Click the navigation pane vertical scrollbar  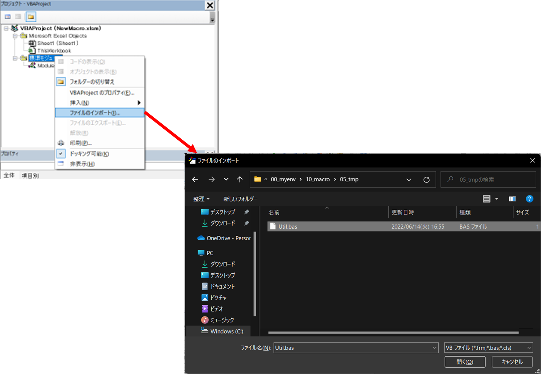tap(255, 274)
